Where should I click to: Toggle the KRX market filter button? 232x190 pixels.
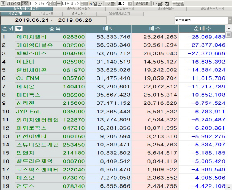(10, 4)
